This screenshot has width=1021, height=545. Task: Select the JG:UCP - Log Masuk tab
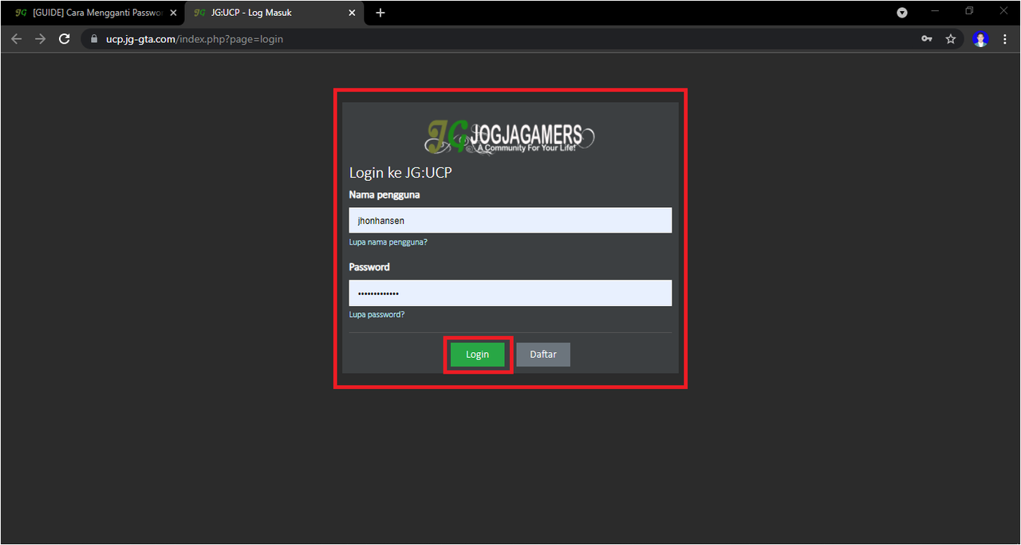[275, 13]
